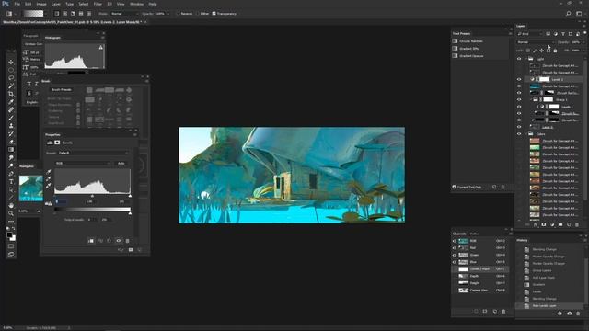Select the Healing Brush tool
This screenshot has width=589, height=331.
click(x=11, y=109)
